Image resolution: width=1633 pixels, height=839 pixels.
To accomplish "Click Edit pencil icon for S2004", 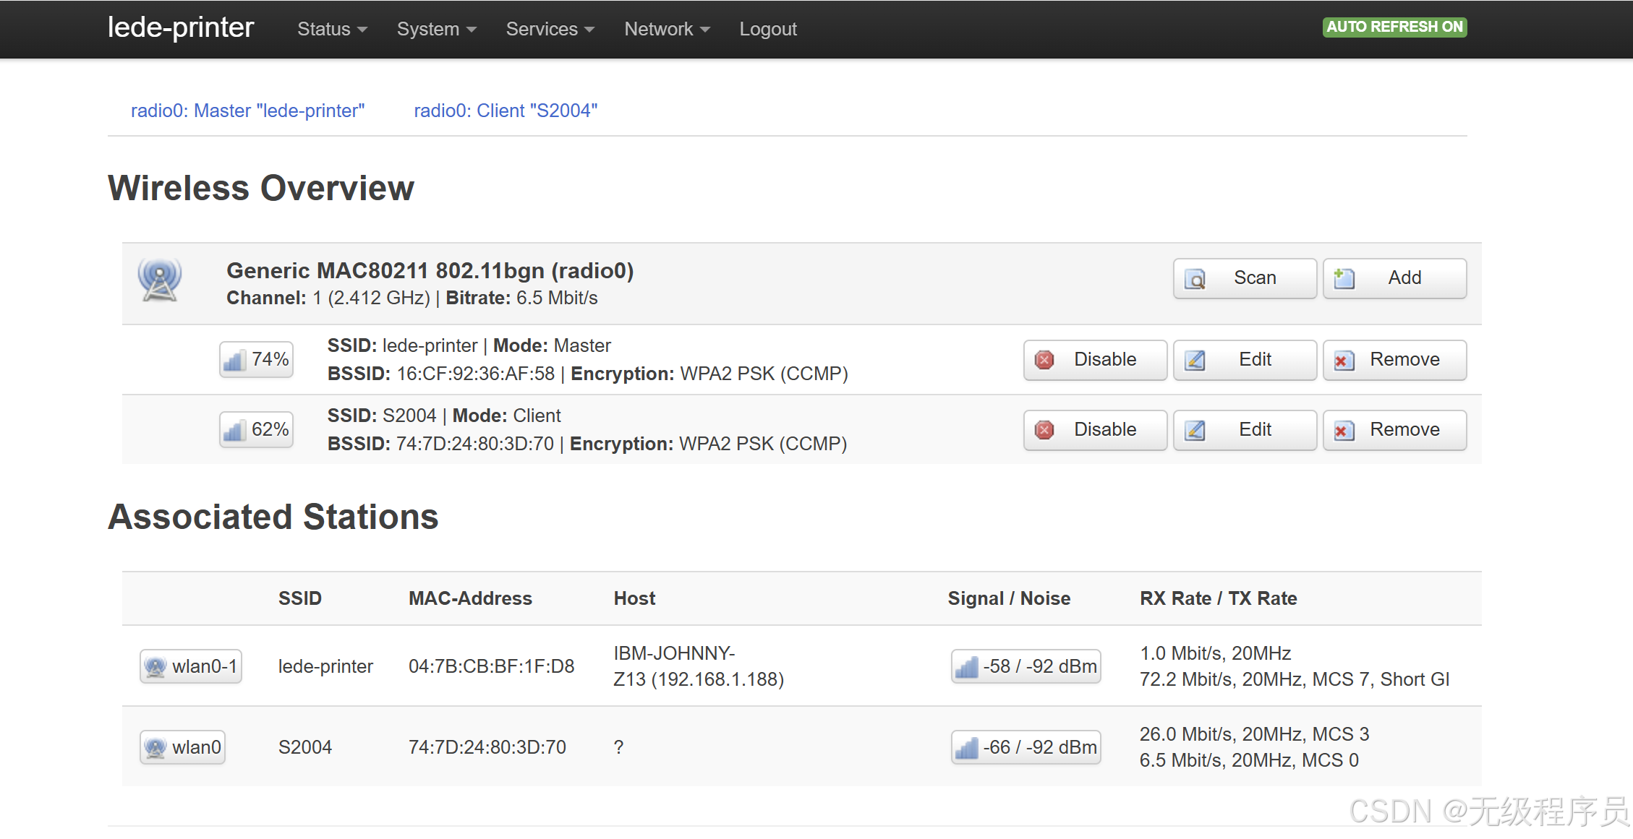I will pyautogui.click(x=1195, y=431).
